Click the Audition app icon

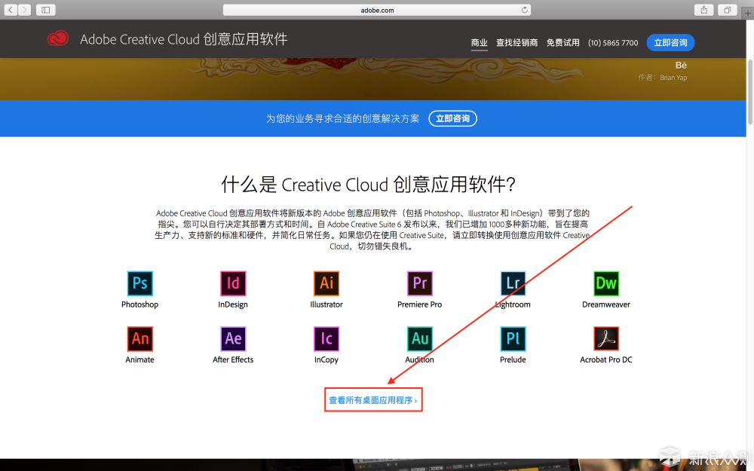pyautogui.click(x=420, y=339)
